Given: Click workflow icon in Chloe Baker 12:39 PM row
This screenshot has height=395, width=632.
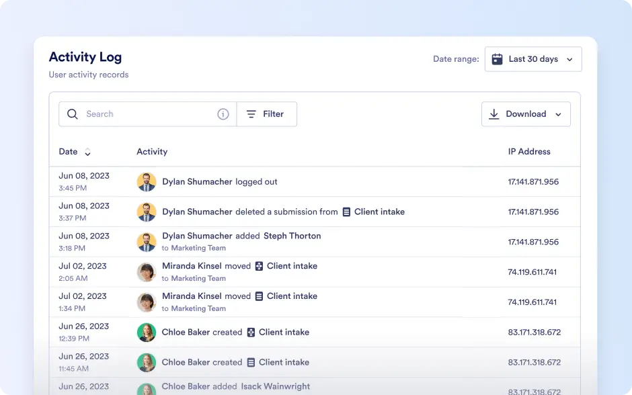Looking at the screenshot, I should pos(251,332).
